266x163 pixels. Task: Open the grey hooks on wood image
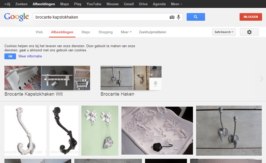pyautogui.click(x=229, y=131)
